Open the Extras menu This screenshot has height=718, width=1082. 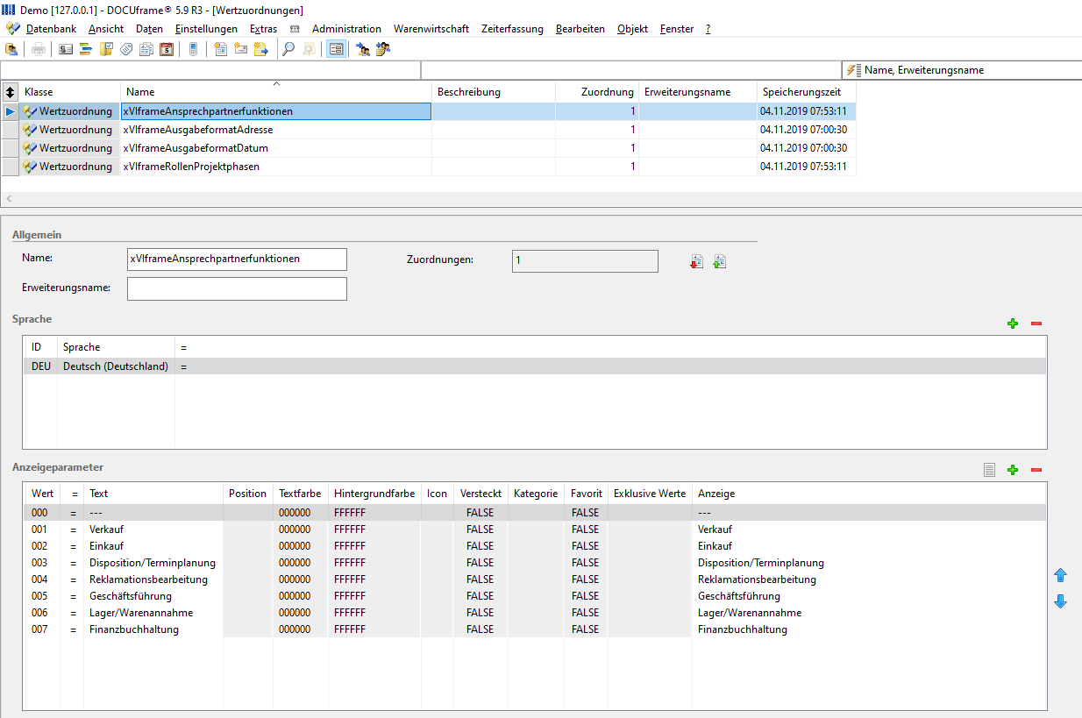coord(263,29)
